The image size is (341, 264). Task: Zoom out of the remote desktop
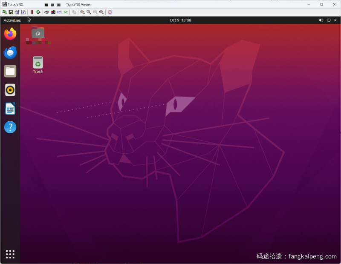click(89, 12)
